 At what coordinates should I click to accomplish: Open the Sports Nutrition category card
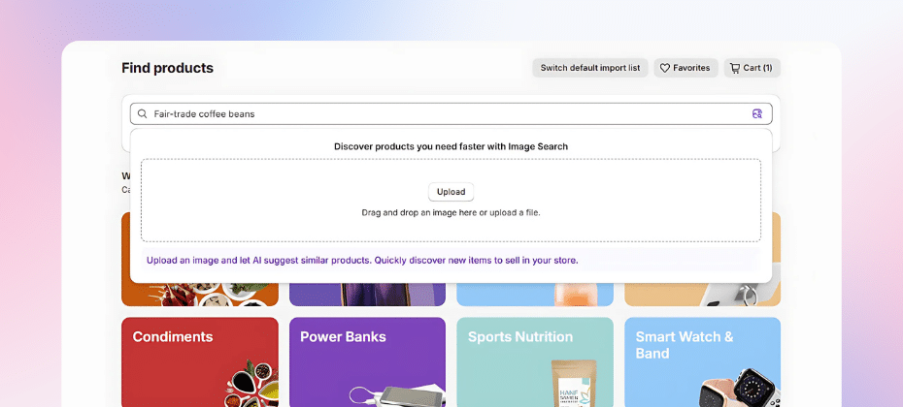(x=535, y=362)
